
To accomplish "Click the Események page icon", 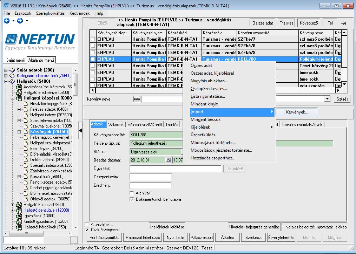I will point(26,149).
